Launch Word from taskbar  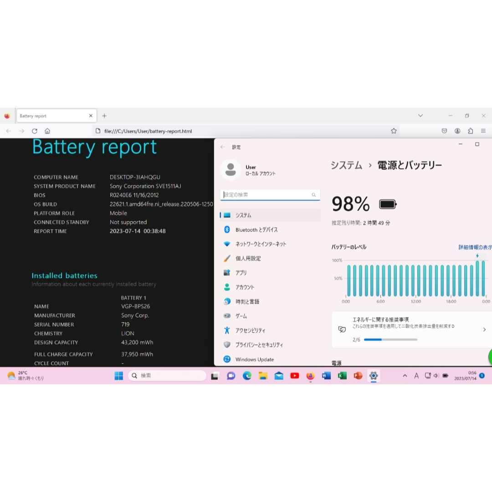(x=326, y=375)
